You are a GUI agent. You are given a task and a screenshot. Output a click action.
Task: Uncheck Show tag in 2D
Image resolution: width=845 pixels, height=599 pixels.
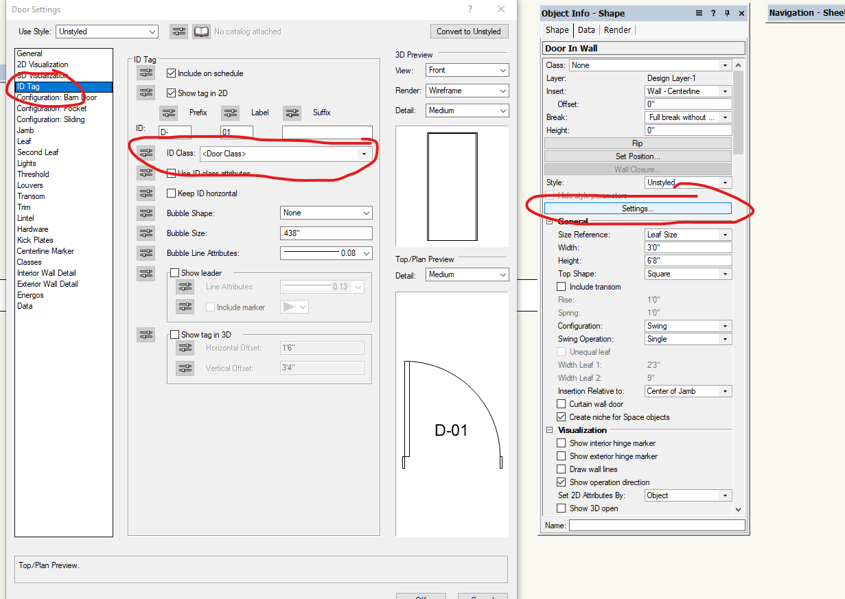click(171, 93)
